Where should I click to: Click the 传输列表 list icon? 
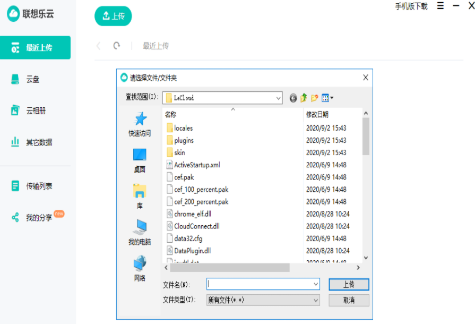tap(15, 186)
